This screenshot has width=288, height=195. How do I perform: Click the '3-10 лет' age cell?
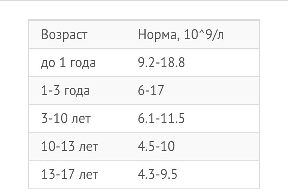pyautogui.click(x=66, y=118)
